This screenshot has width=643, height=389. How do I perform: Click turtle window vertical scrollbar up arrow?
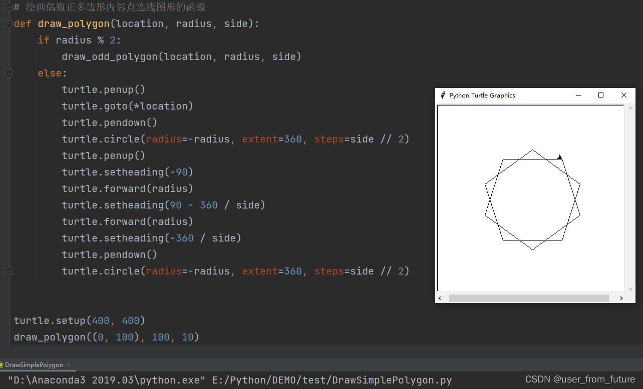[630, 108]
